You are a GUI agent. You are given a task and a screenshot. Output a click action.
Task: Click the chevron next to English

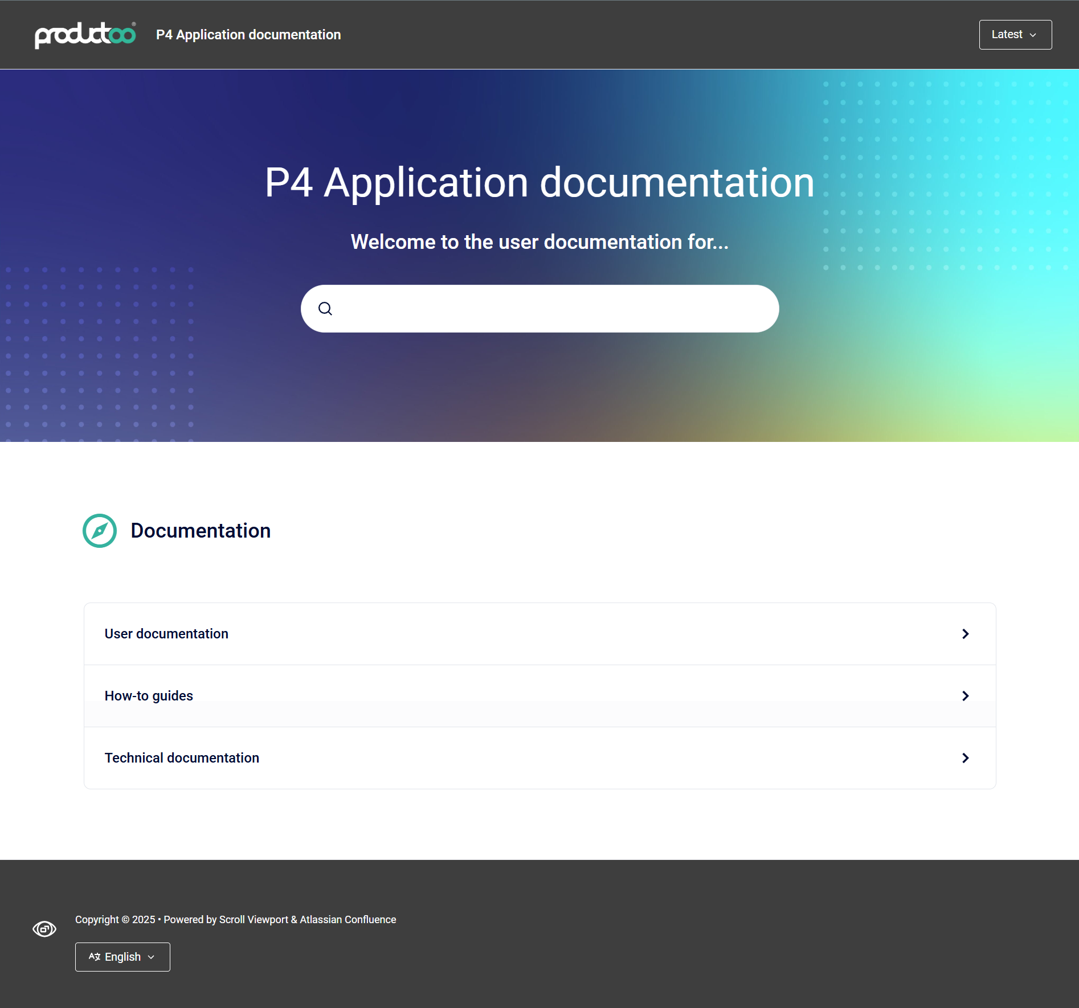151,957
